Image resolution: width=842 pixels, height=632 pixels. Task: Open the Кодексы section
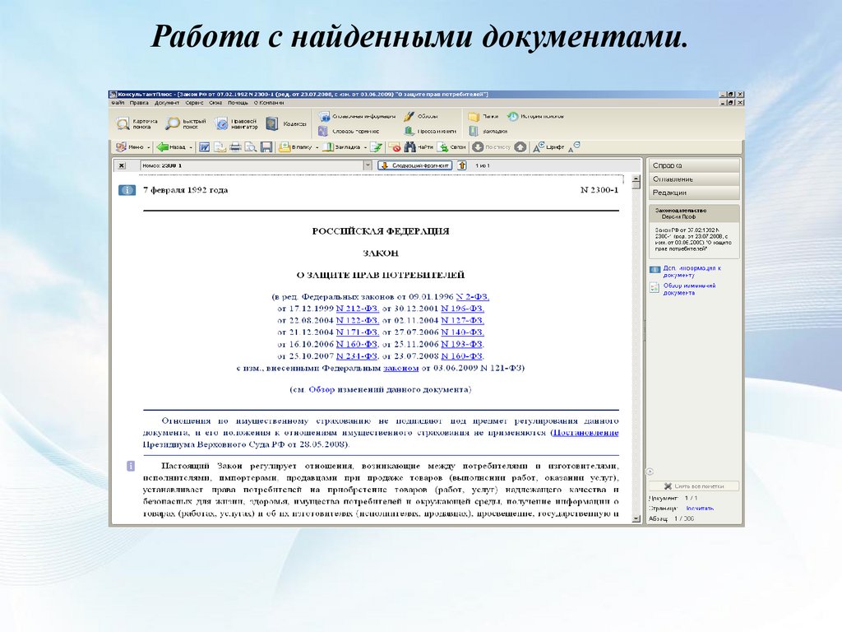click(x=287, y=124)
